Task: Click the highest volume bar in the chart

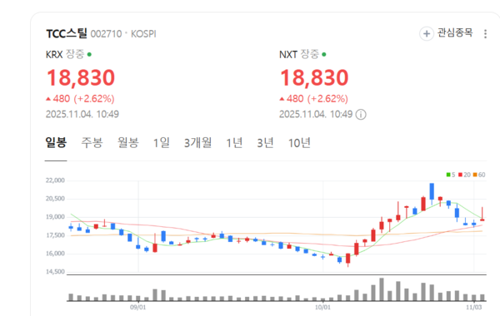Action: click(382, 289)
